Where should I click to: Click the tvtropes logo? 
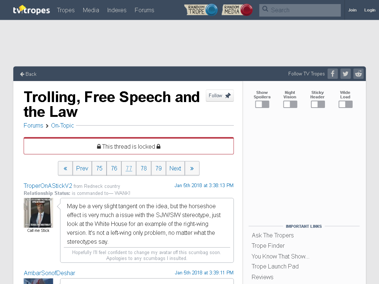click(x=31, y=10)
